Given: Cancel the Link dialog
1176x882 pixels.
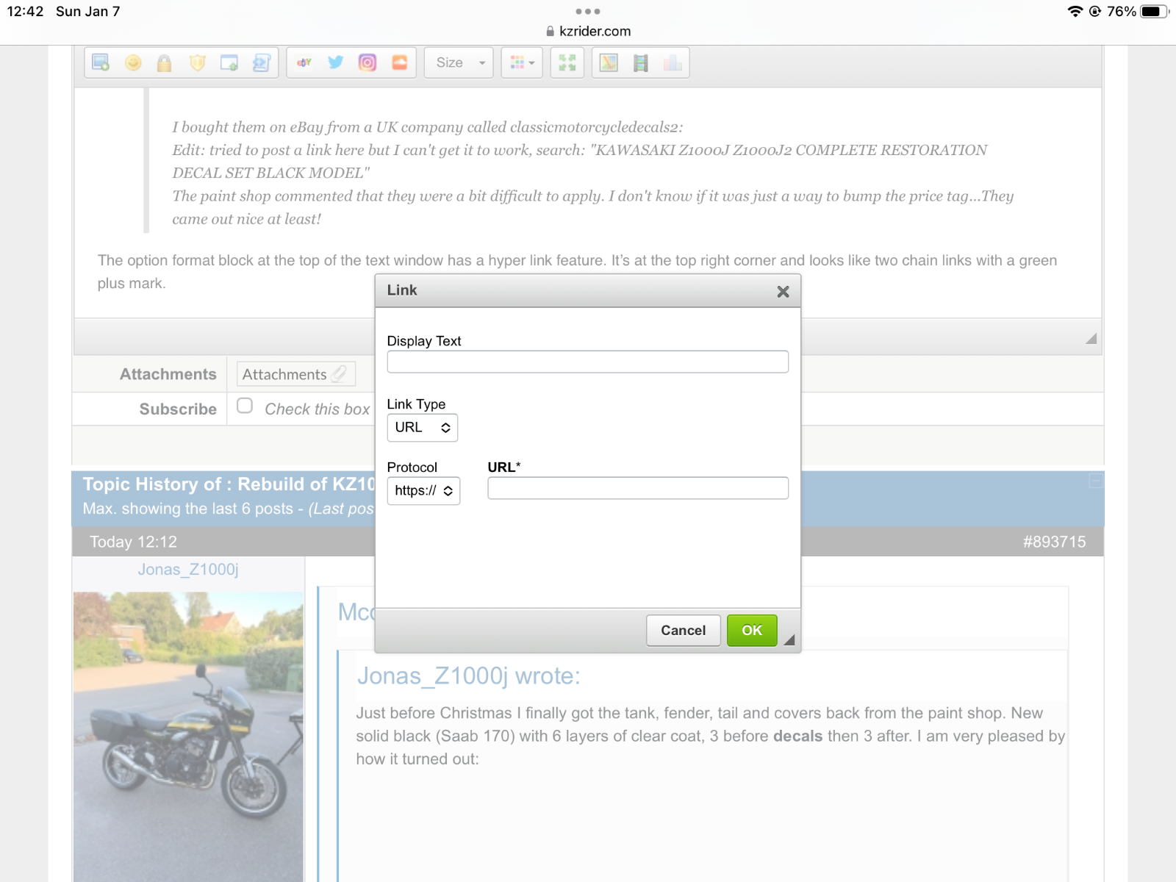Looking at the screenshot, I should tap(683, 631).
